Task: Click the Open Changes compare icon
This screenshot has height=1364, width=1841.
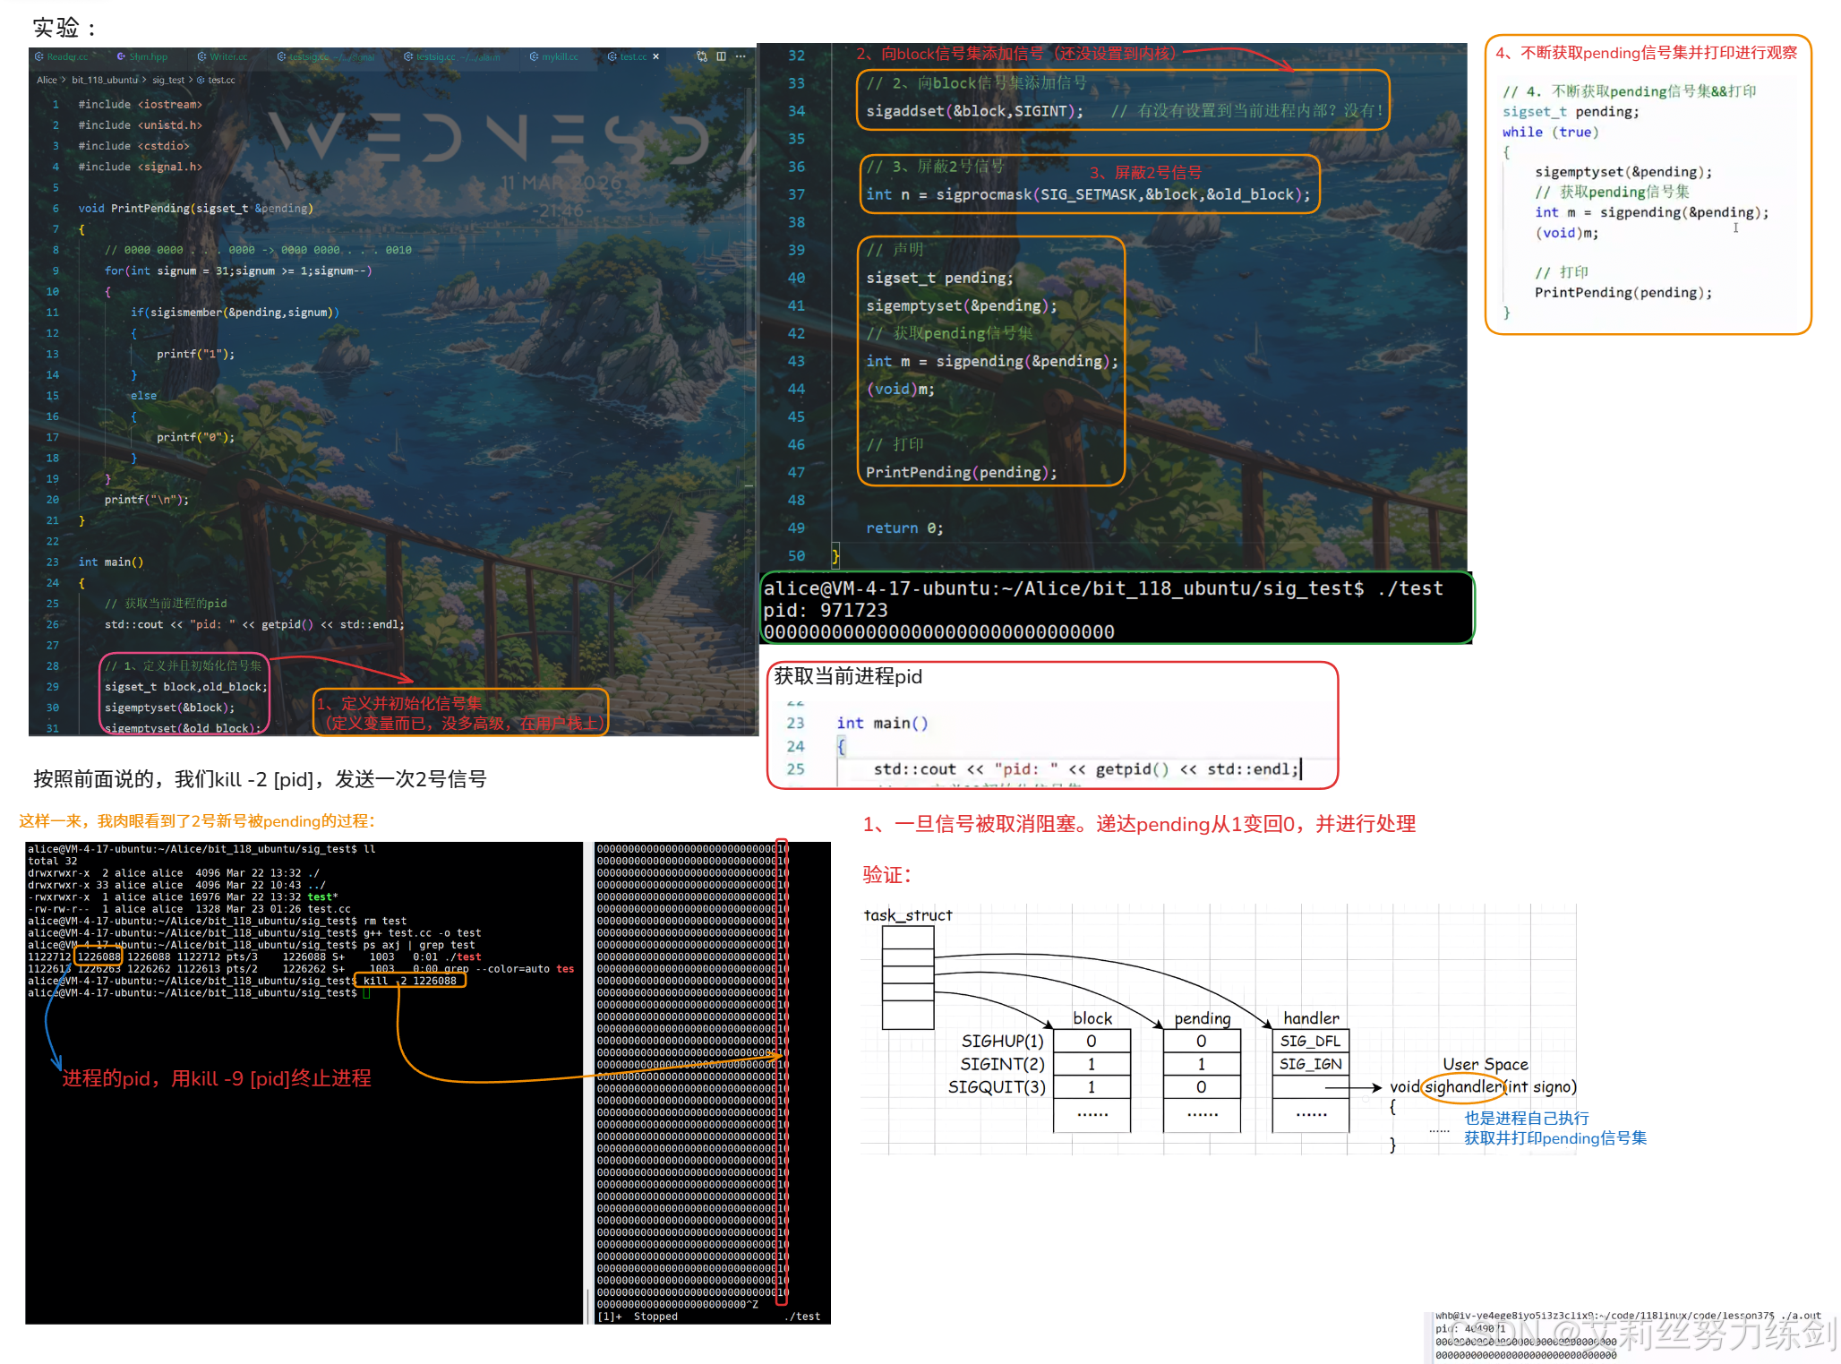Action: click(702, 56)
